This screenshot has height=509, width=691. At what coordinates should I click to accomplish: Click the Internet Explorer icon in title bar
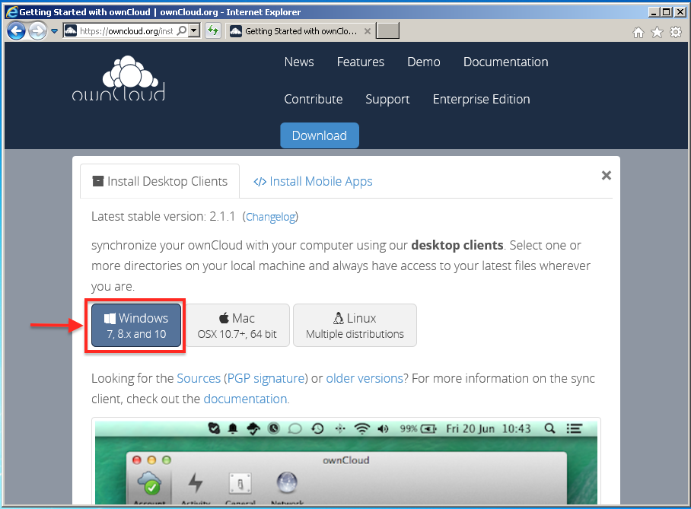tap(12, 12)
